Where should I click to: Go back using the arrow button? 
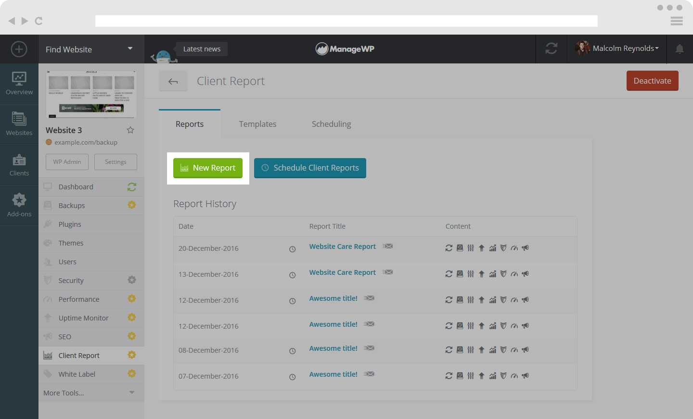[173, 81]
